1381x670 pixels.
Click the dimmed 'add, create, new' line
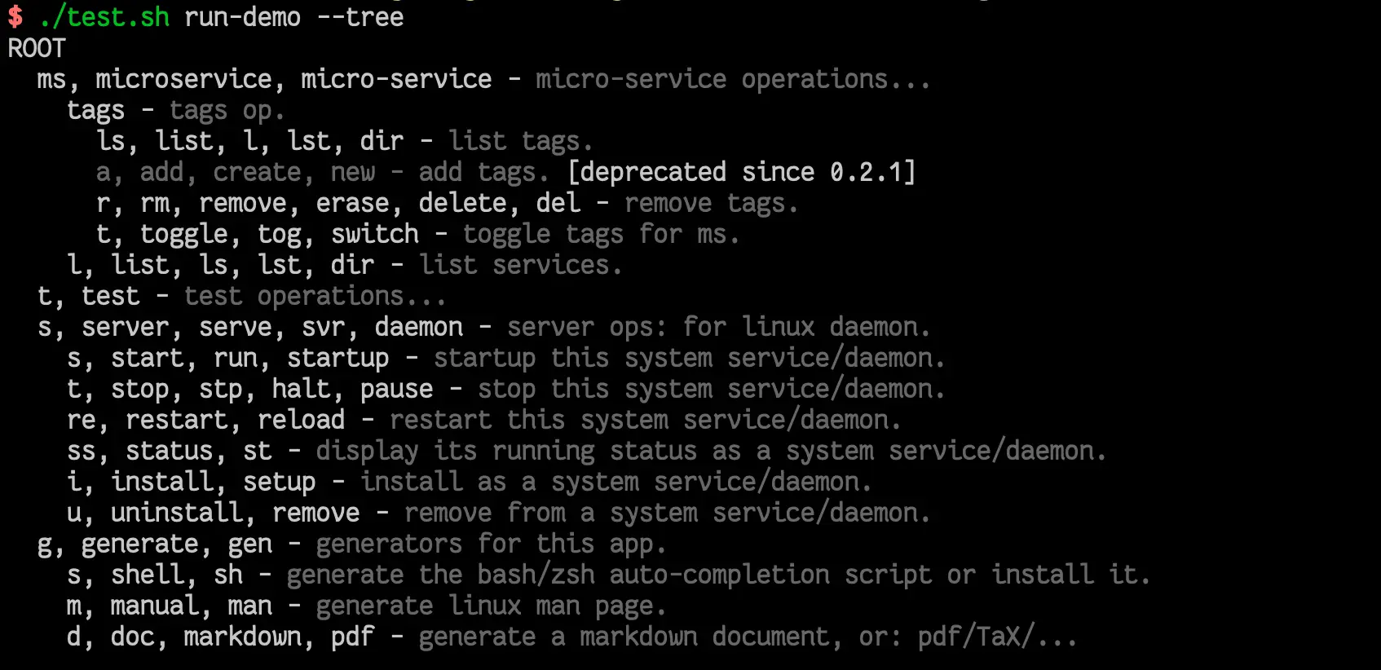[x=505, y=172]
